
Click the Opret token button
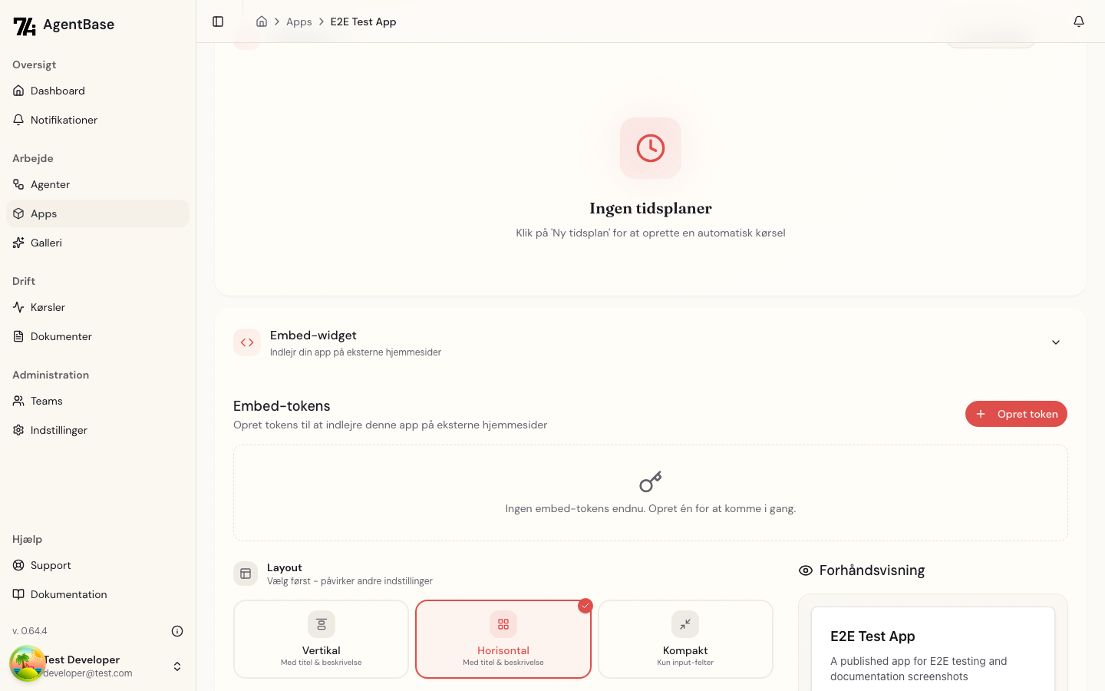click(1016, 414)
